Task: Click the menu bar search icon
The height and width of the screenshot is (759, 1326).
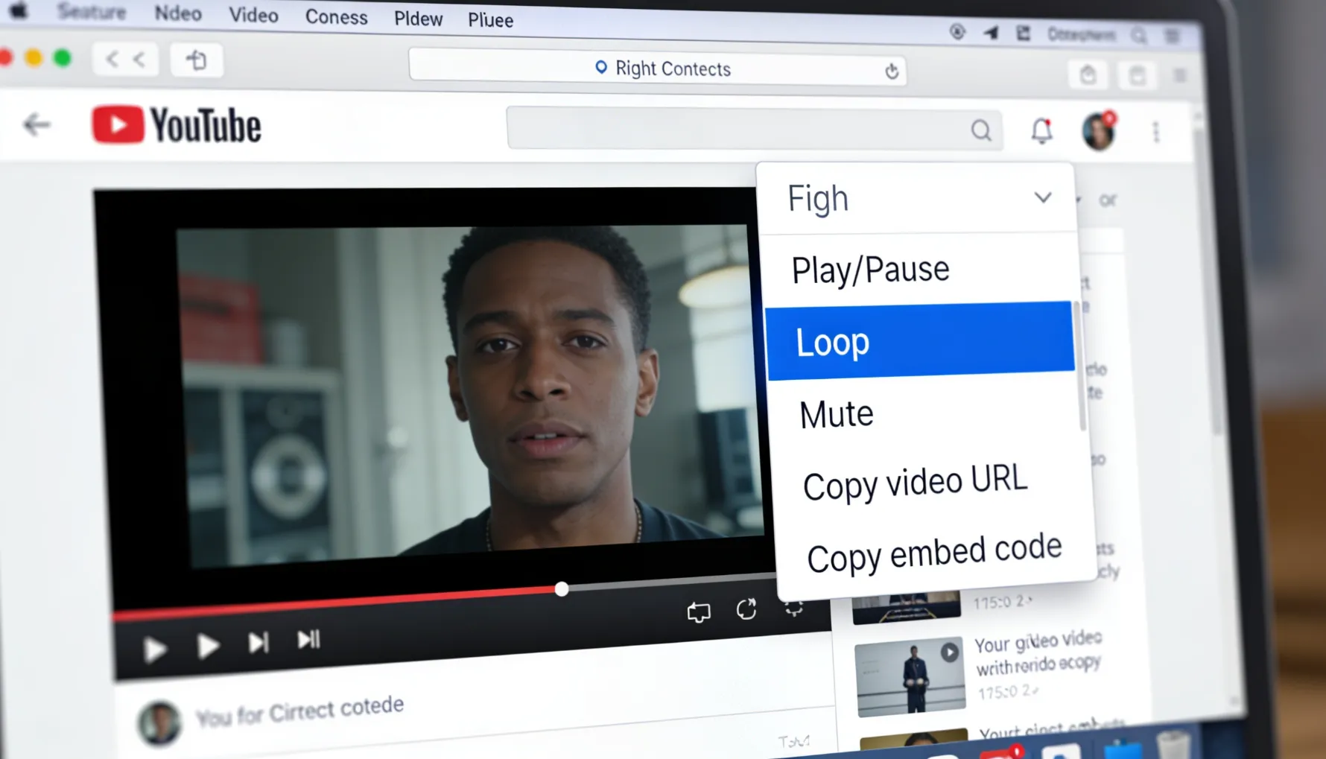Action: pos(1138,35)
